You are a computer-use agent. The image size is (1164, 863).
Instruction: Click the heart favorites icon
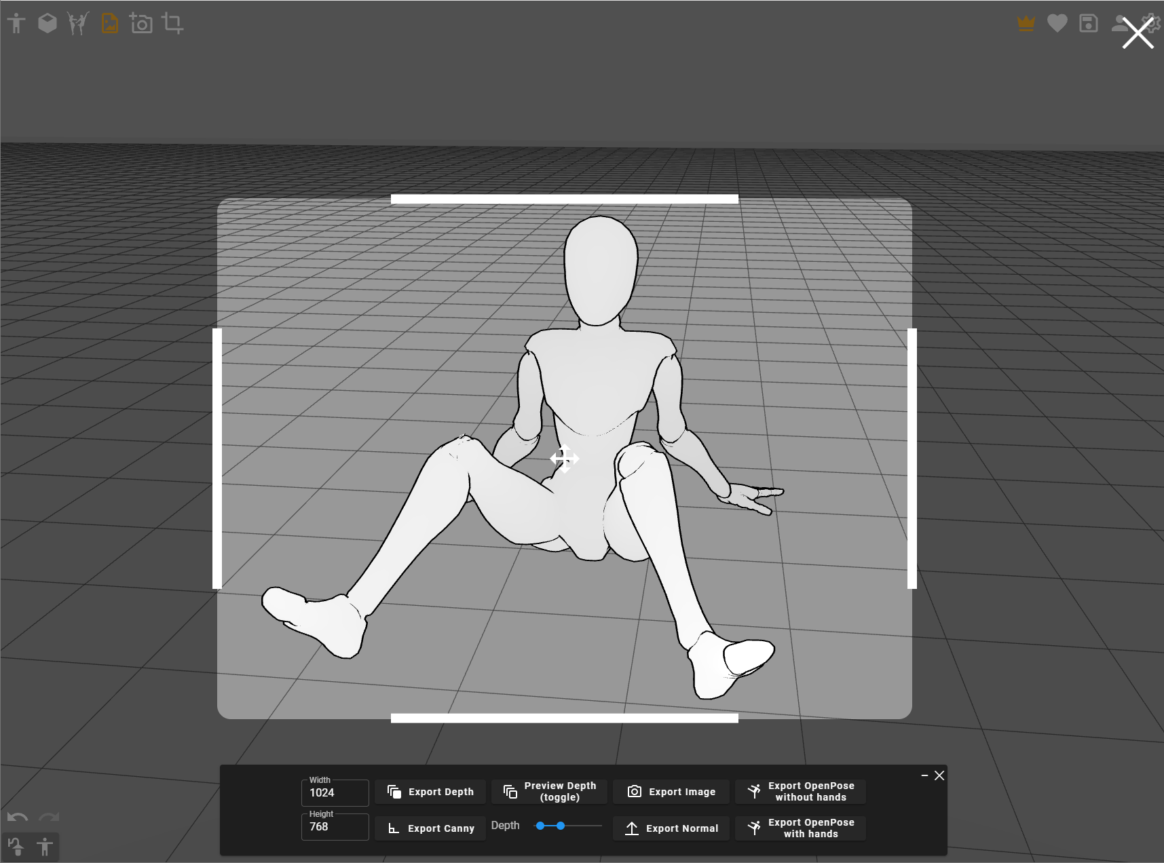(x=1057, y=24)
